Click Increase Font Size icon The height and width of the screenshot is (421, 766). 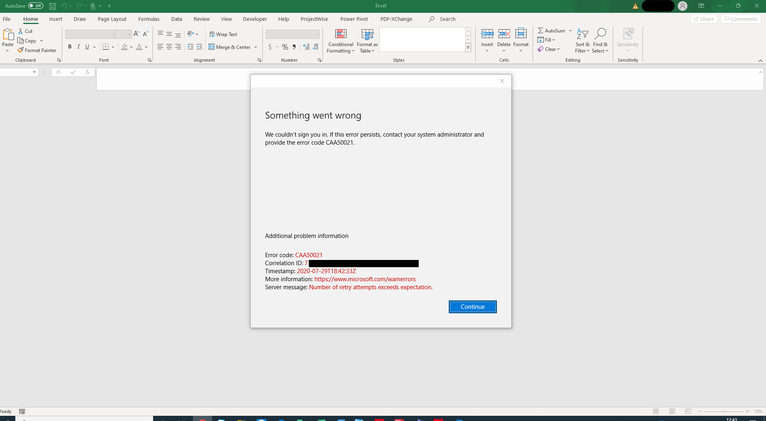[x=136, y=34]
